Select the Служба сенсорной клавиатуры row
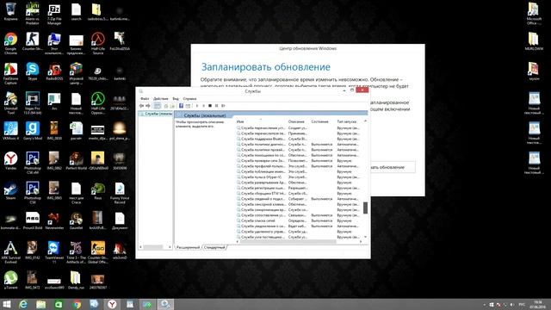Screen dimensions: 551x310 300,204
